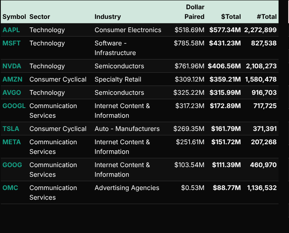
Task: Open the TSLA ticker link
Action: point(11,129)
